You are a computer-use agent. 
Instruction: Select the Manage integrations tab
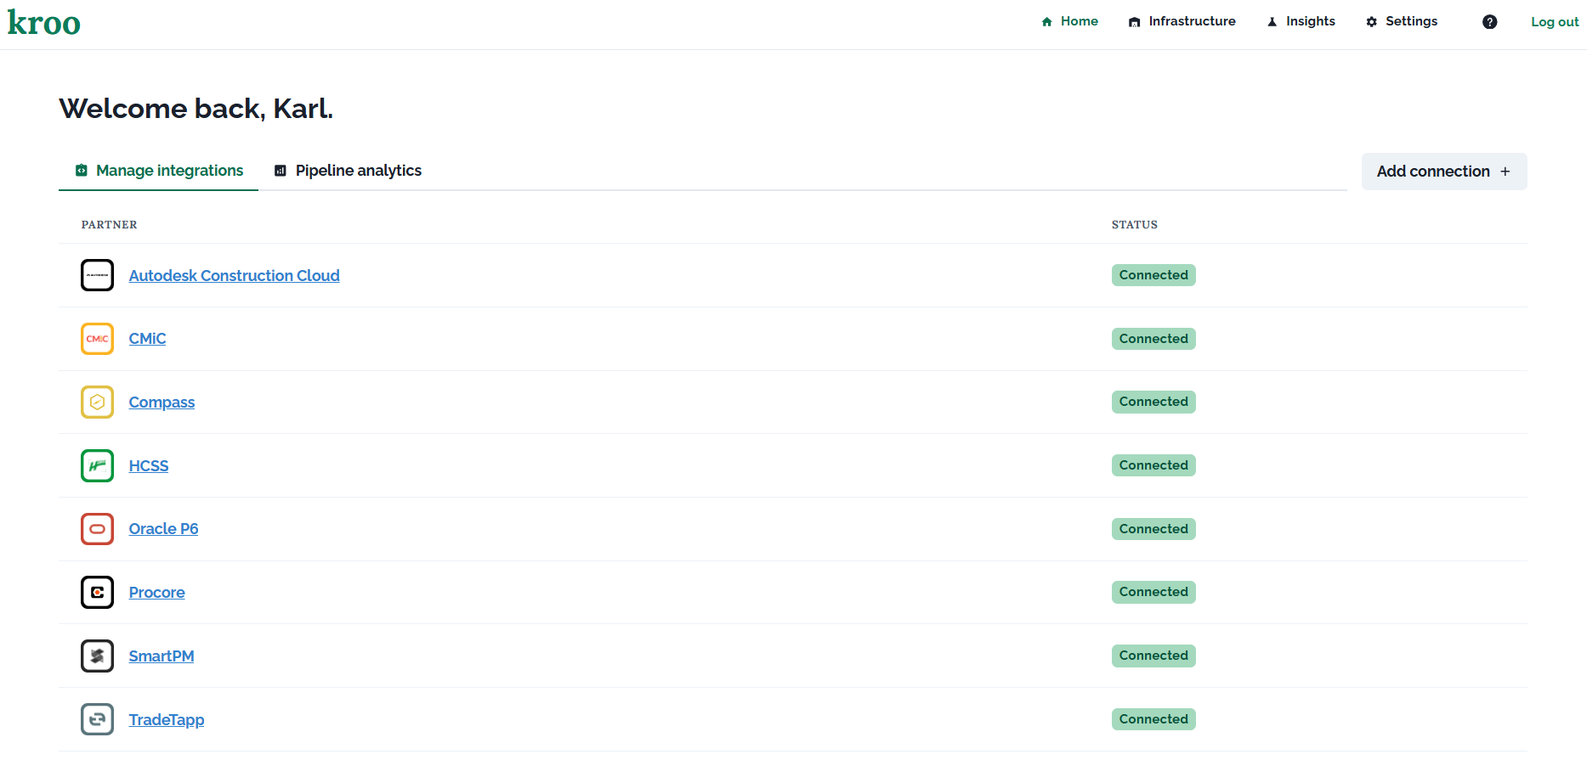[159, 171]
